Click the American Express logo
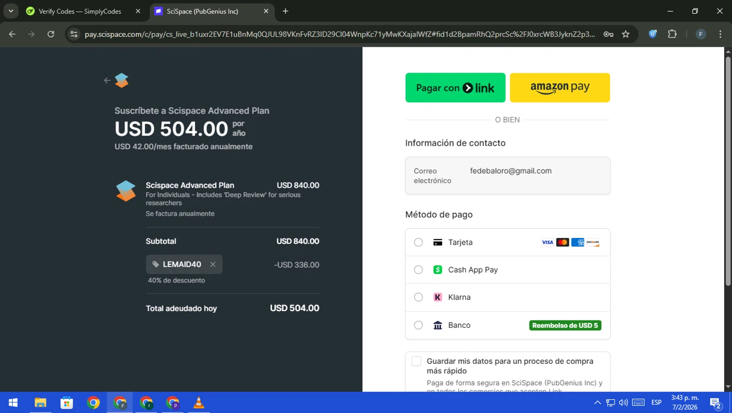The image size is (732, 413). click(578, 242)
